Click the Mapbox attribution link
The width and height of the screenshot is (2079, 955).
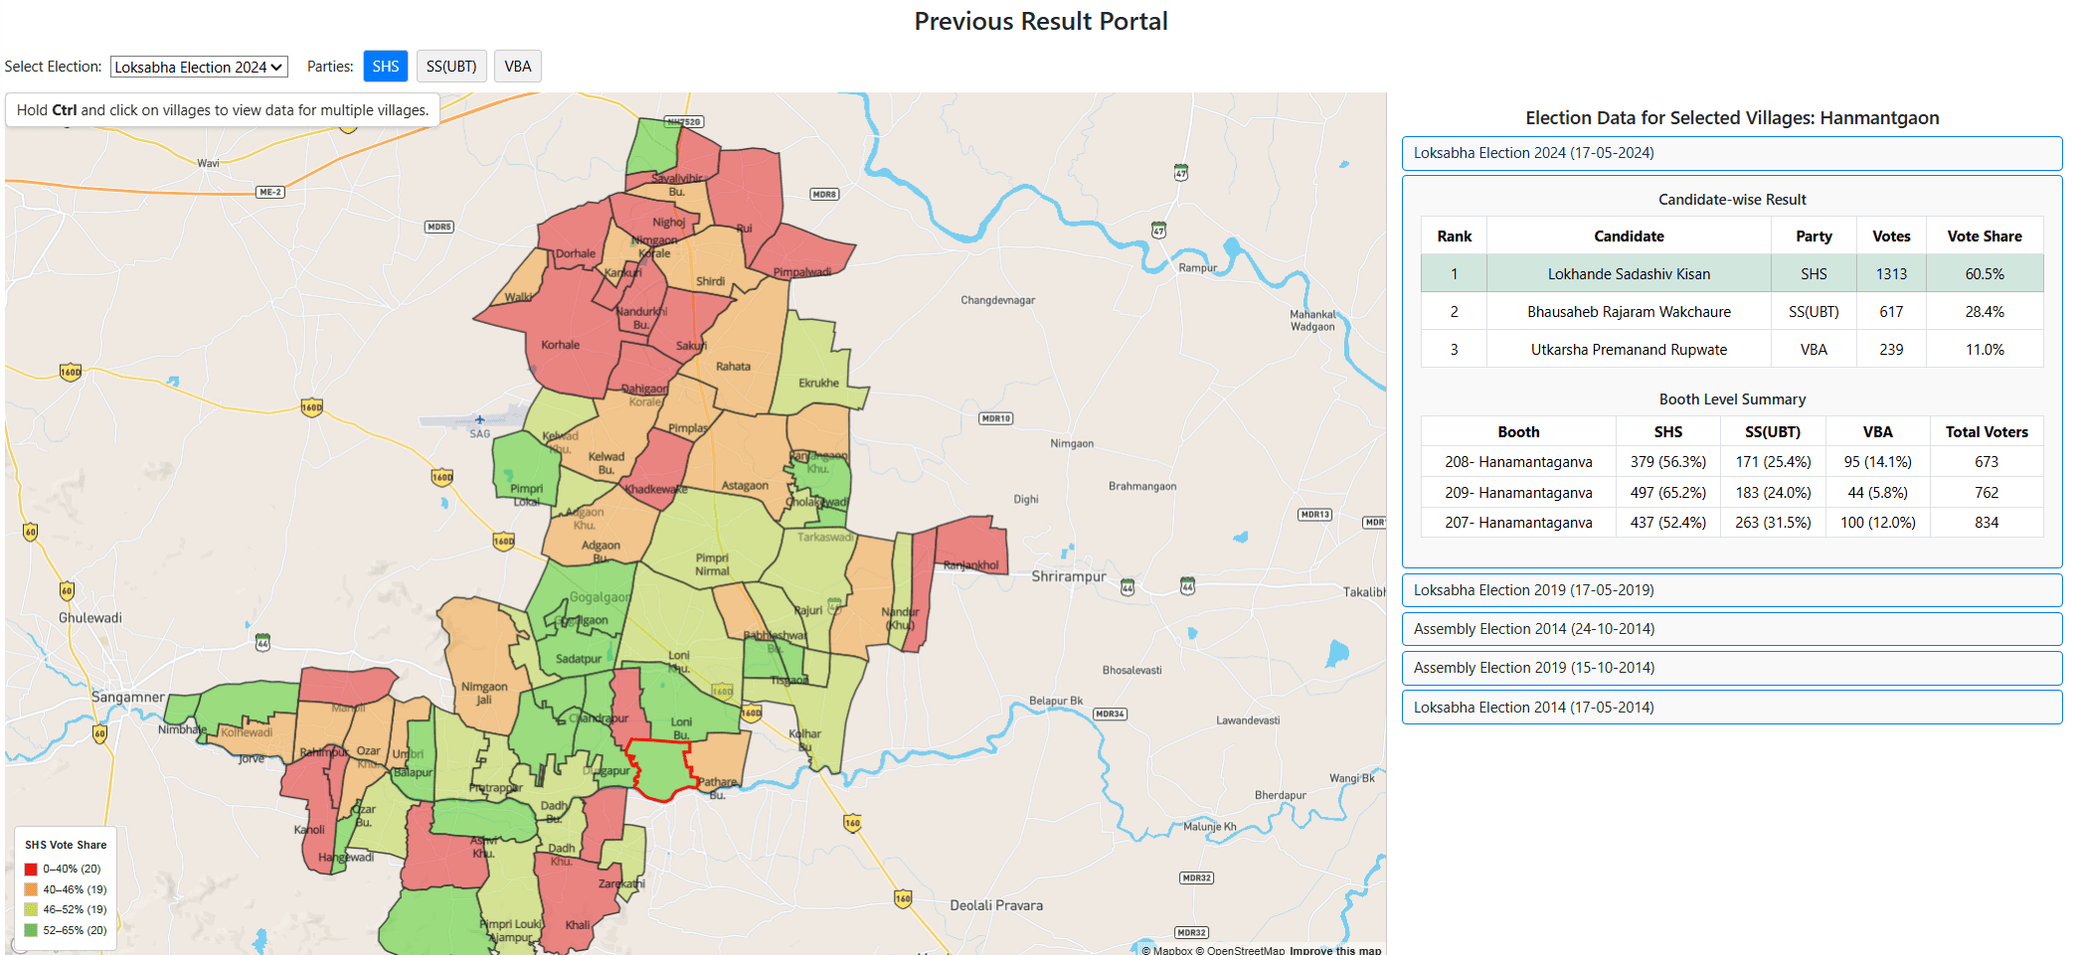click(1170, 950)
